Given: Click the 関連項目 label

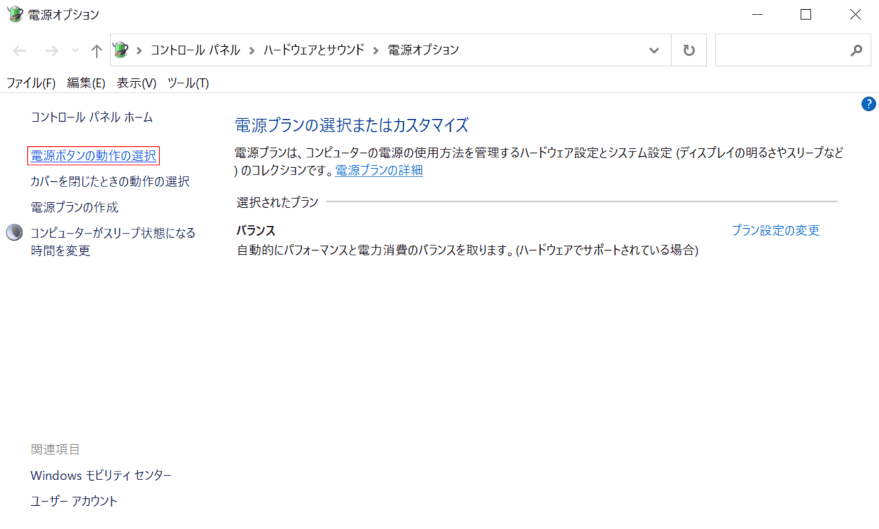Looking at the screenshot, I should point(55,450).
